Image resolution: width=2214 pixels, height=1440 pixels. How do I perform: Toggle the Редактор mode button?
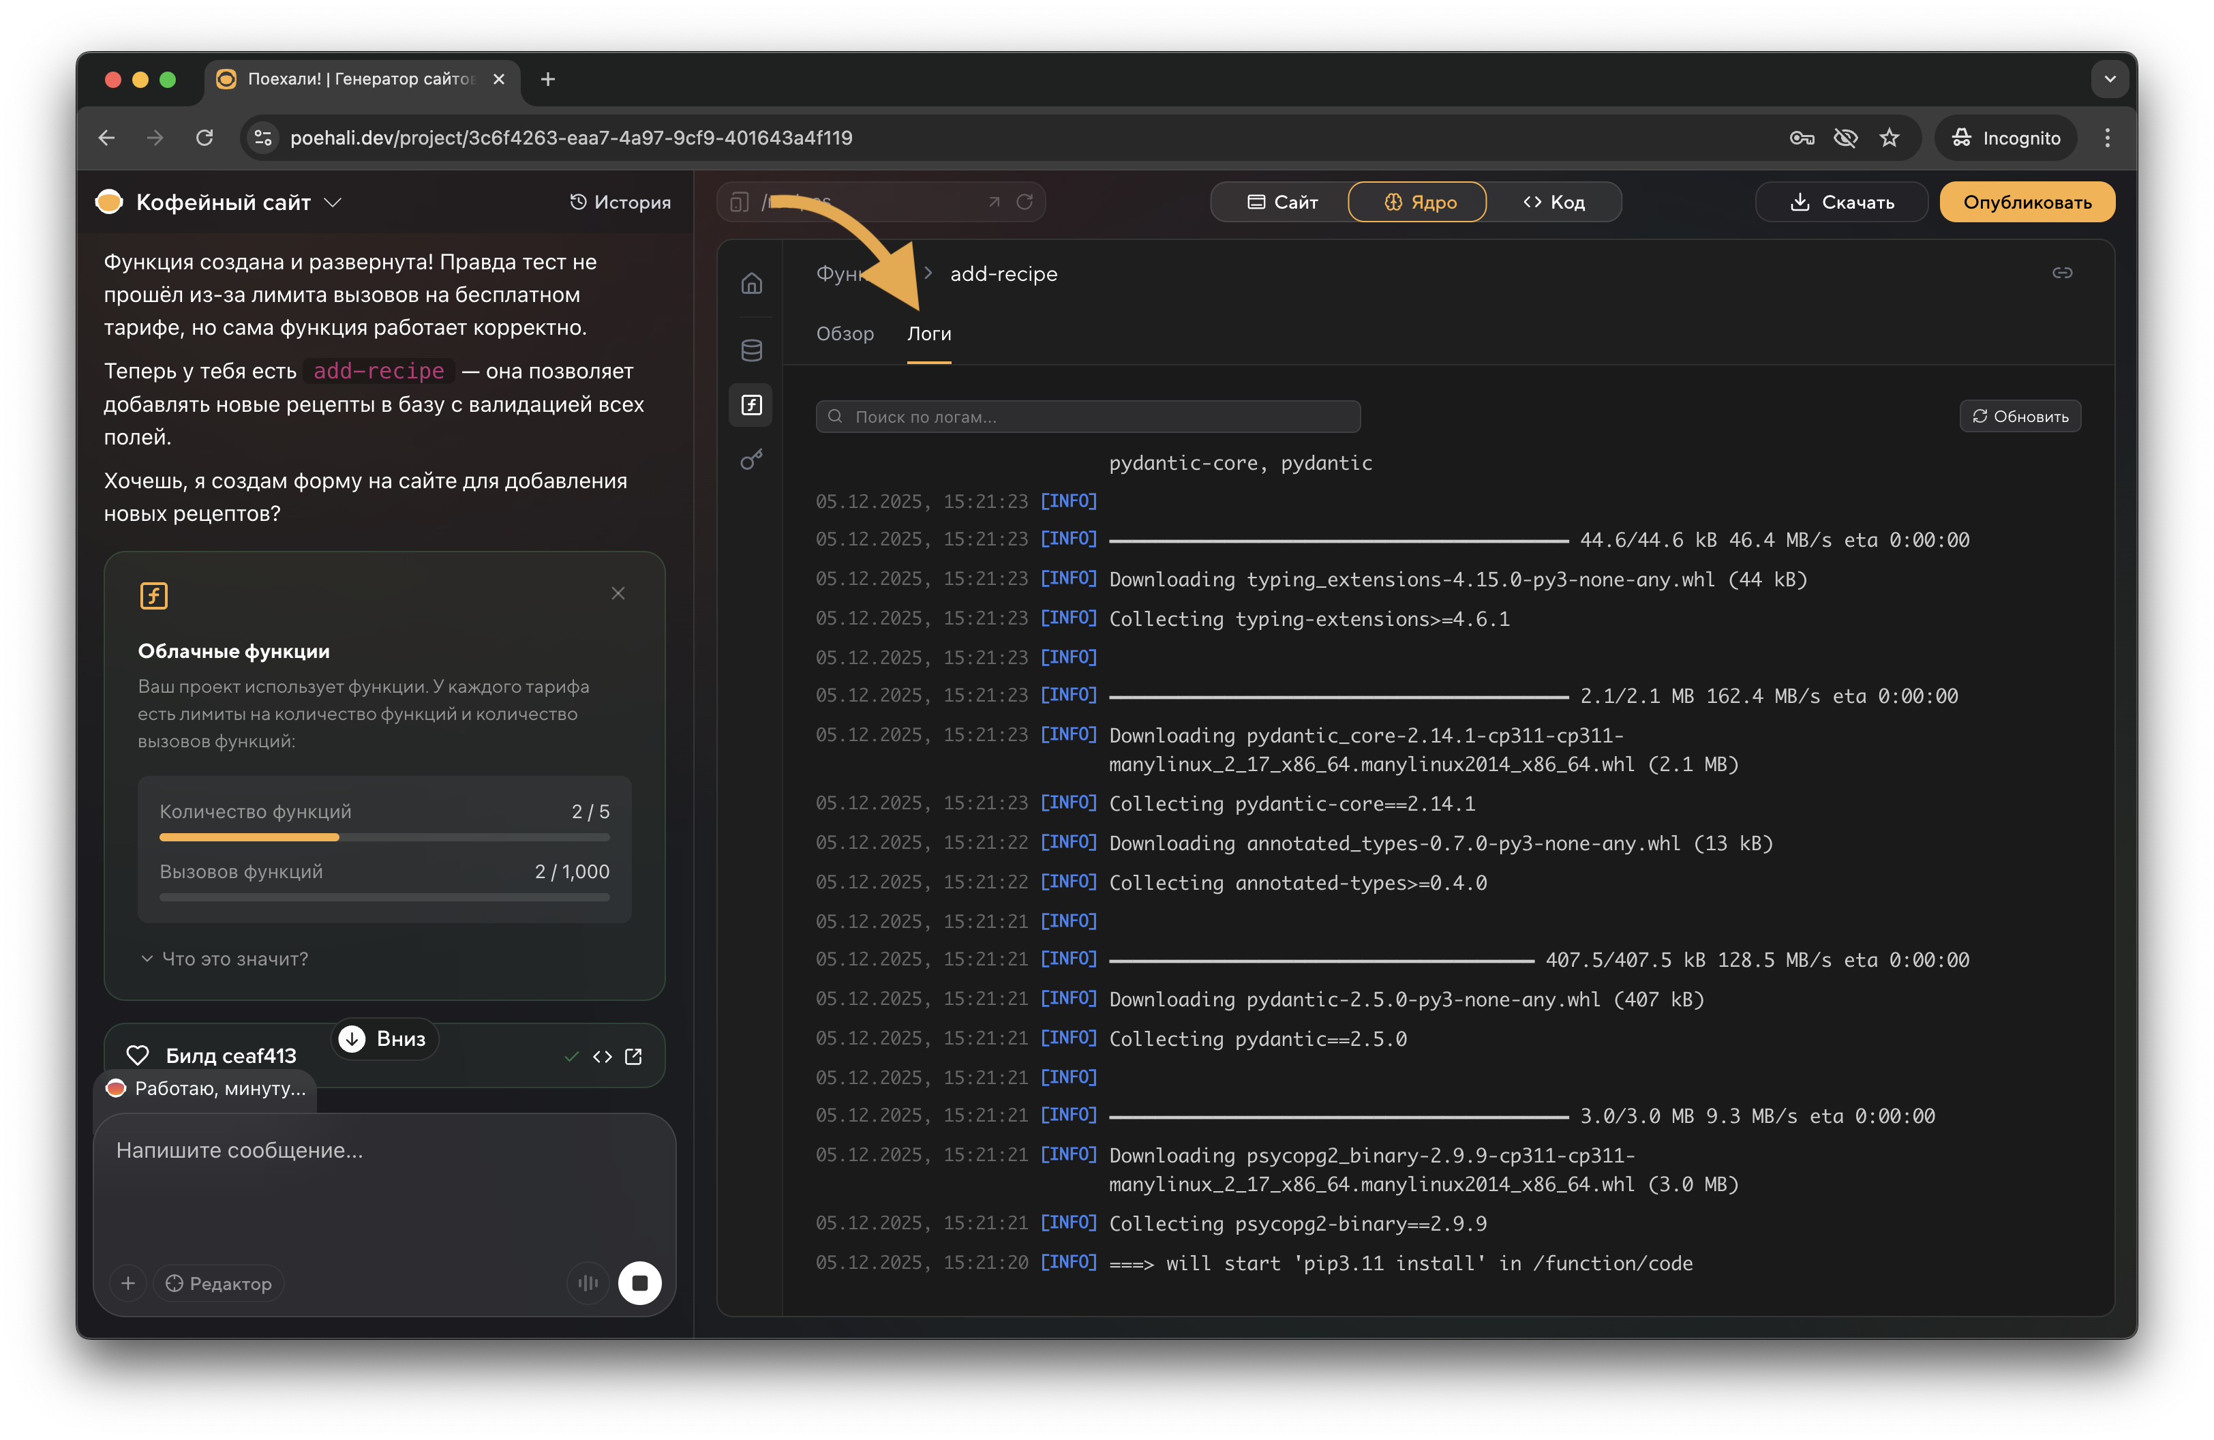pyautogui.click(x=219, y=1282)
